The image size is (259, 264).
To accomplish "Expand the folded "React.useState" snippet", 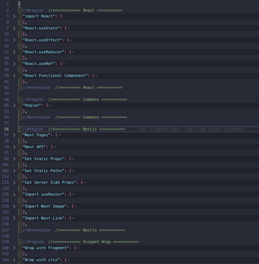I will 14,28.
